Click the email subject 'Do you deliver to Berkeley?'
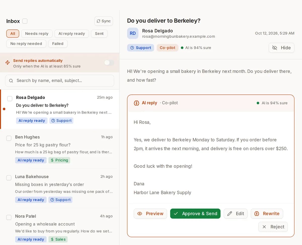 pyautogui.click(x=164, y=21)
